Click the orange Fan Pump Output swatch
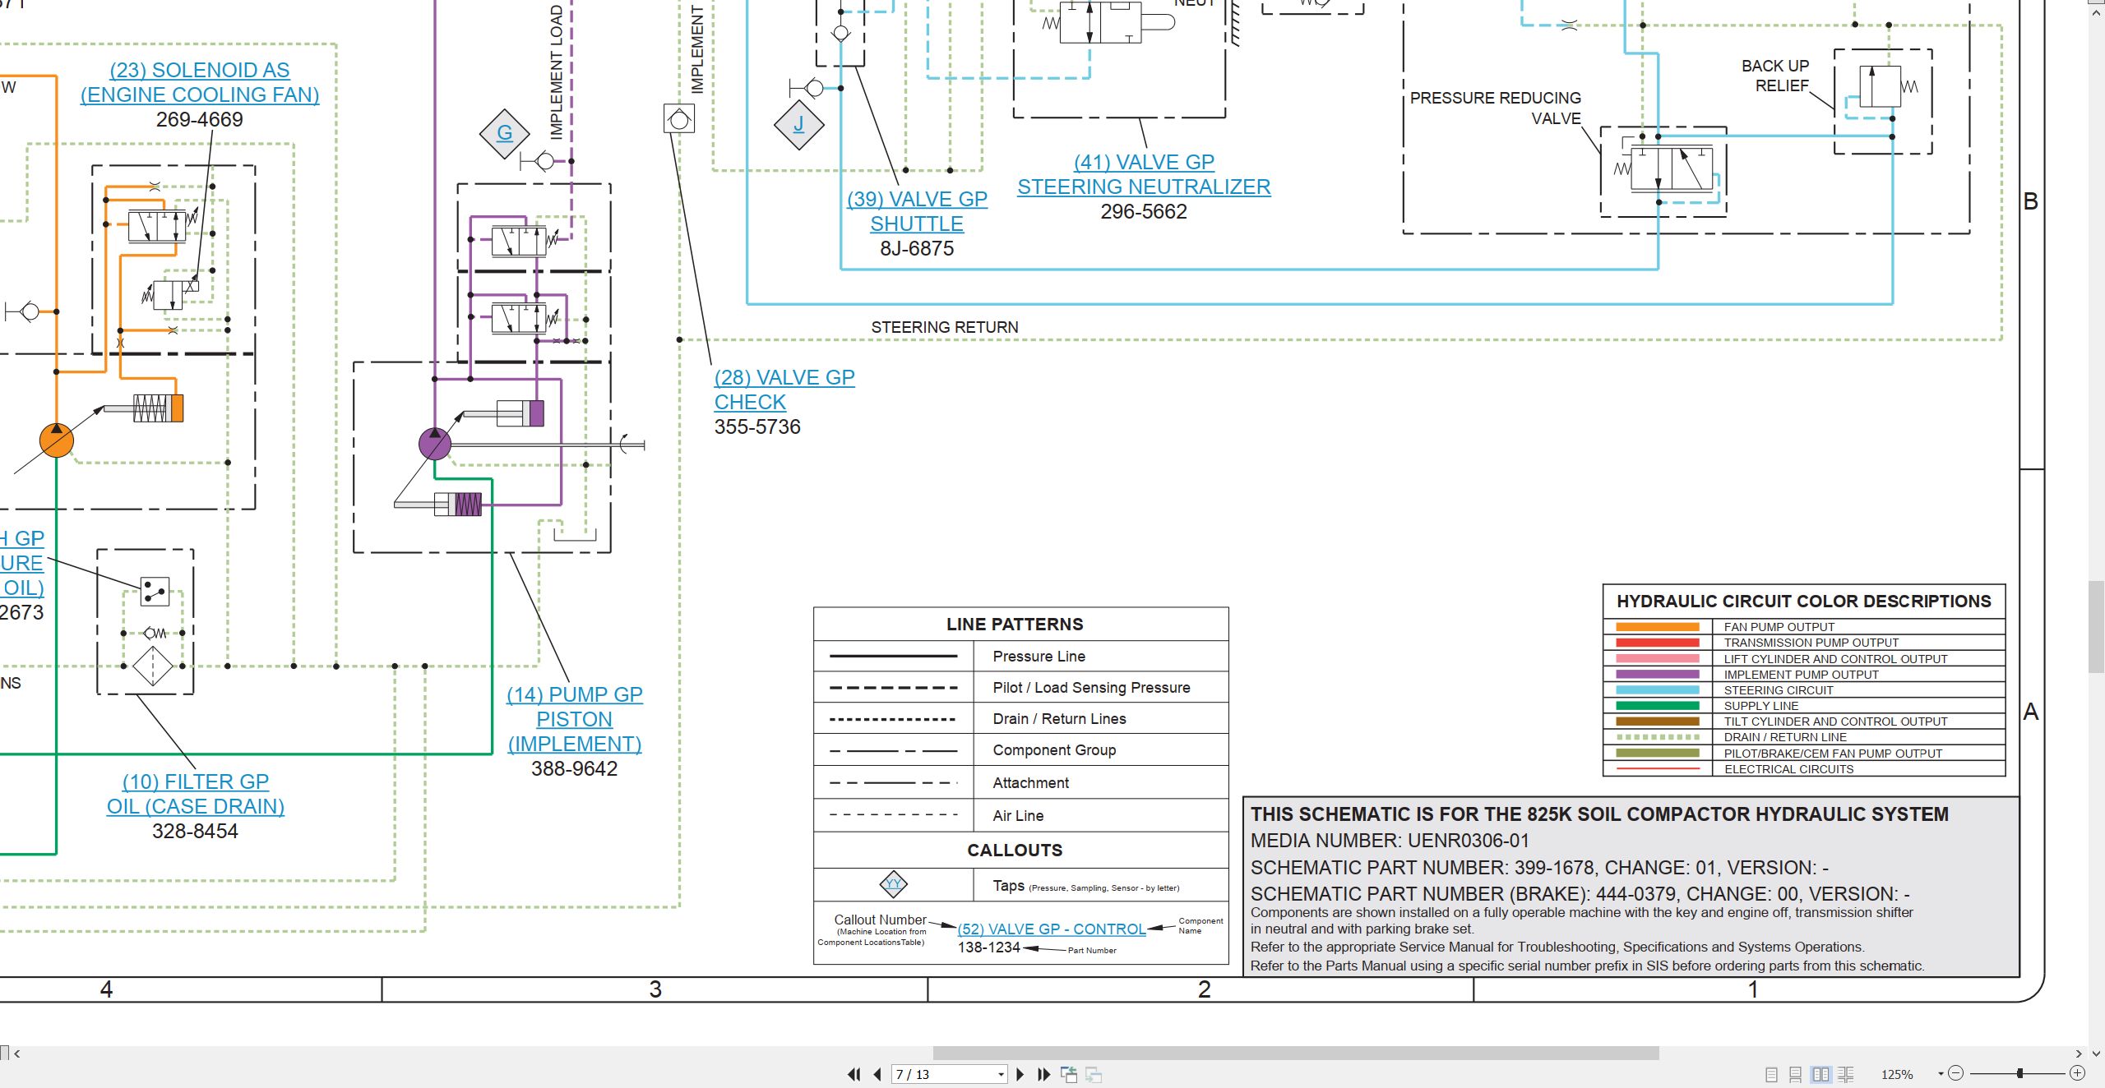2105x1088 pixels. [x=1657, y=627]
